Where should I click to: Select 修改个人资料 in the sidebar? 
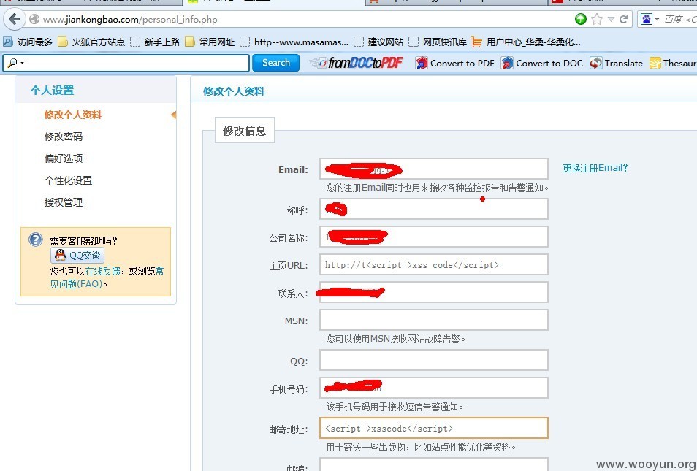coord(73,115)
